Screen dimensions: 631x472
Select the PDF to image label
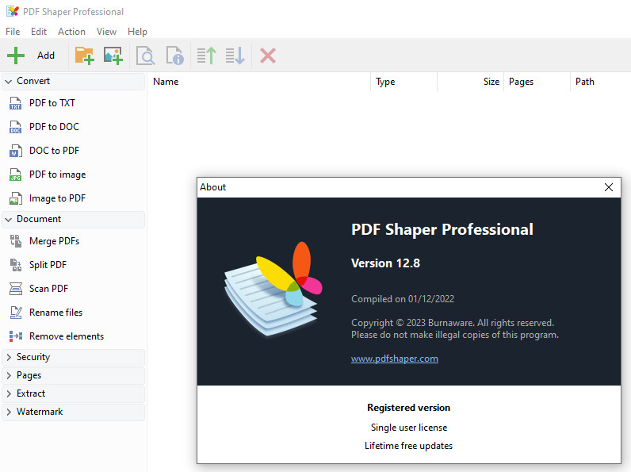tap(57, 175)
